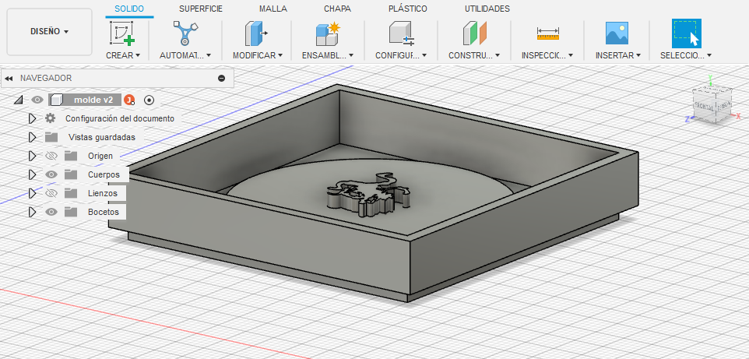This screenshot has width=749, height=359.
Task: Select the Bocetos row label
Action: click(104, 212)
